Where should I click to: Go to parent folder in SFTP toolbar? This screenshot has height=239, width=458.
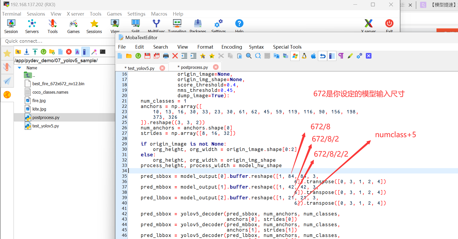click(18, 52)
